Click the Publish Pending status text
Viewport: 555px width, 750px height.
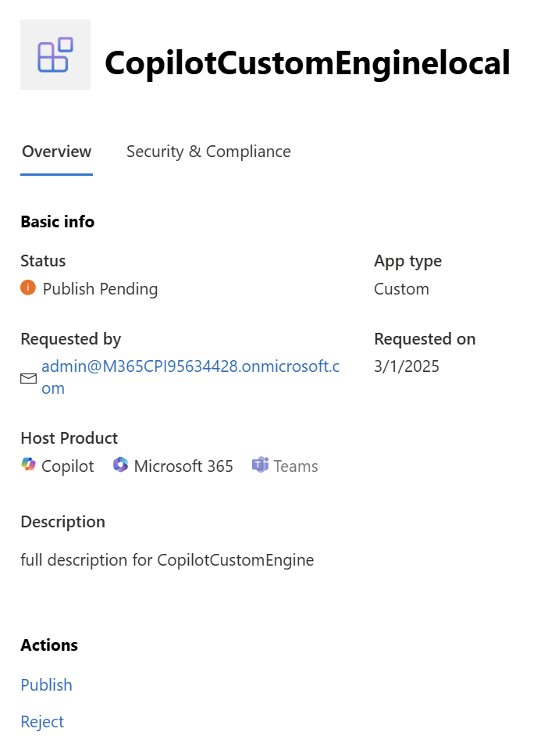(100, 289)
